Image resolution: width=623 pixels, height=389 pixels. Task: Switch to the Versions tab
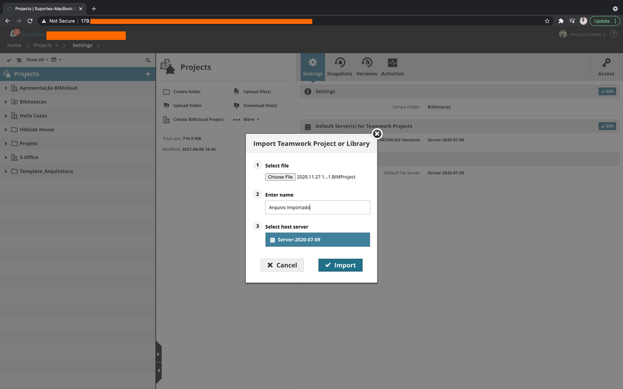click(x=366, y=67)
